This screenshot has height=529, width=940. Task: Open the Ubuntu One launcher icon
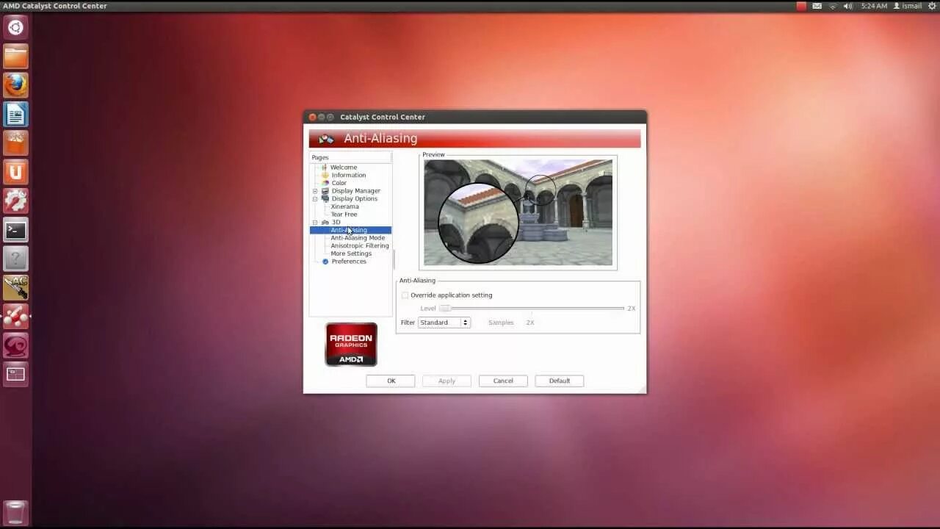(x=15, y=172)
